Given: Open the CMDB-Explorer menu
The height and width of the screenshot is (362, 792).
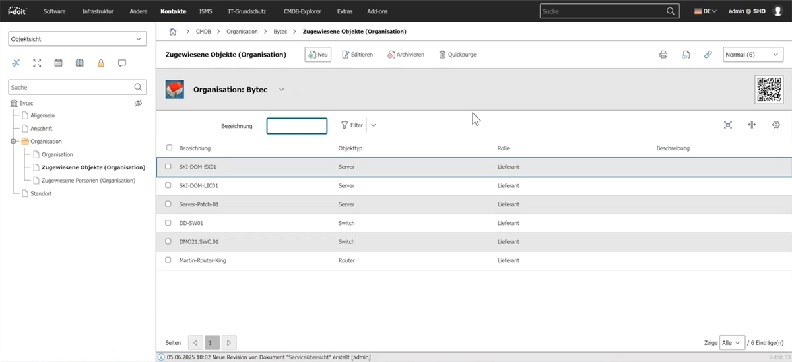Looking at the screenshot, I should click(301, 11).
